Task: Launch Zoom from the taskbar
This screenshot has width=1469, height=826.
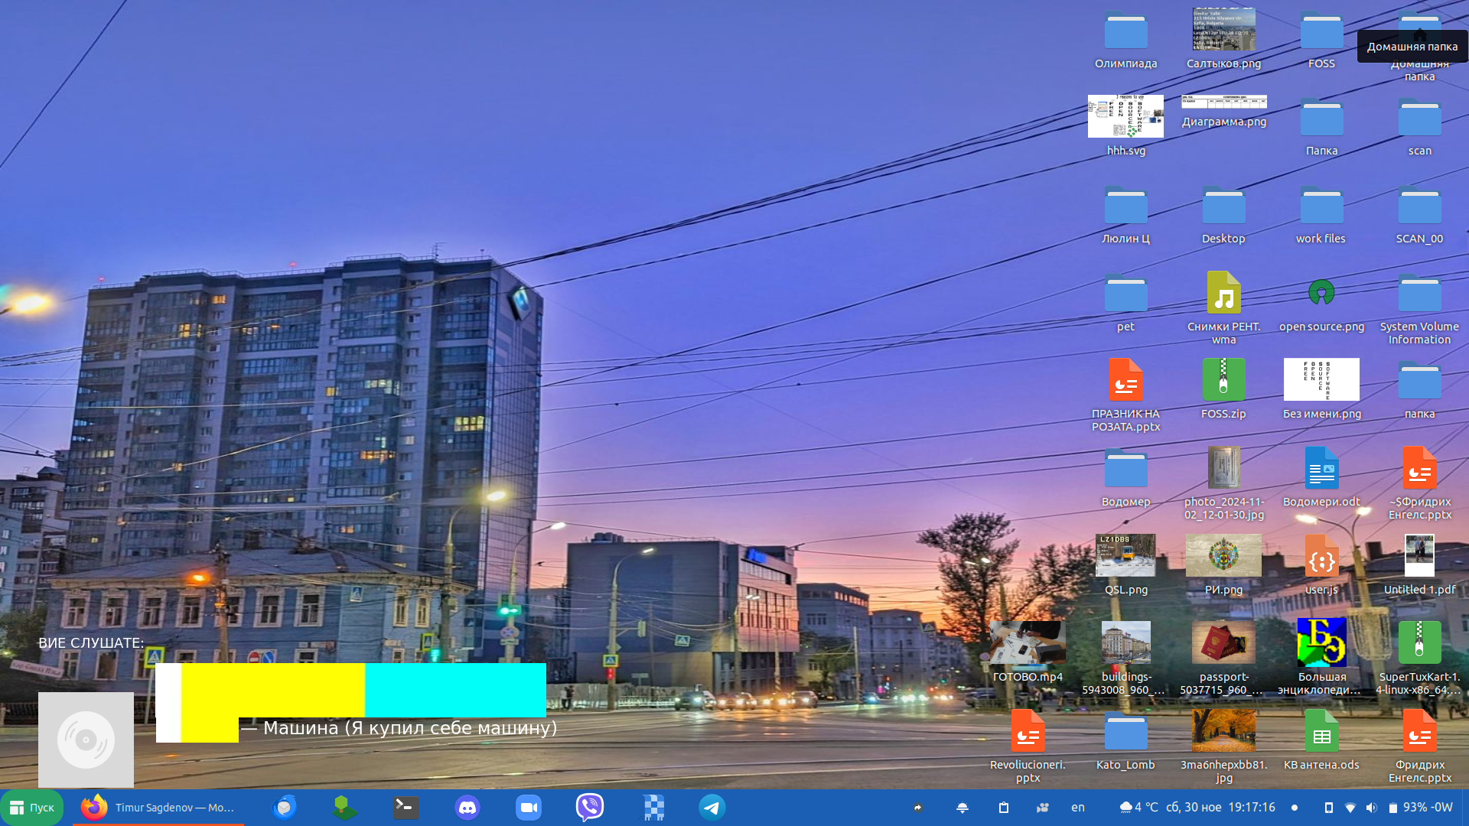Action: (x=528, y=808)
